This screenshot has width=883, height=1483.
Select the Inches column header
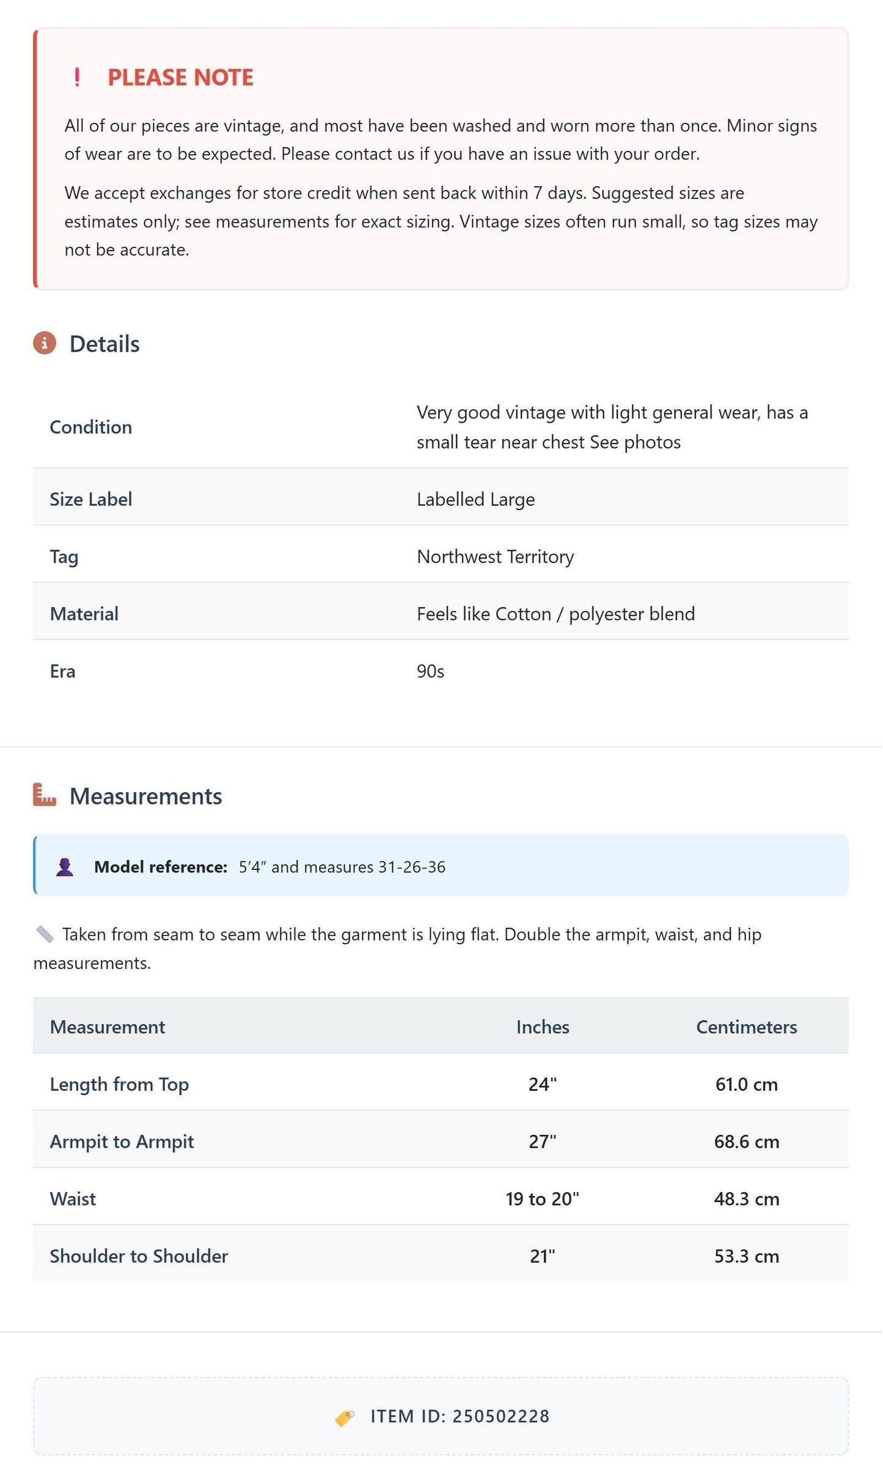[x=543, y=1027]
